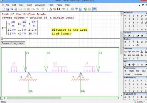Click the f(x) insert function icon
Screen dimensions: 147x103
tap(72, 9)
